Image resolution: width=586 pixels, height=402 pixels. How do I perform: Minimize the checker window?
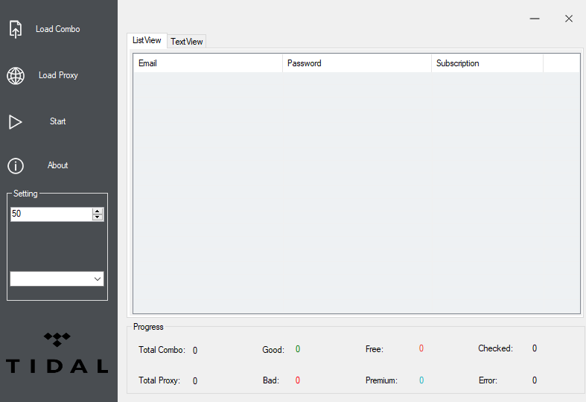point(535,19)
